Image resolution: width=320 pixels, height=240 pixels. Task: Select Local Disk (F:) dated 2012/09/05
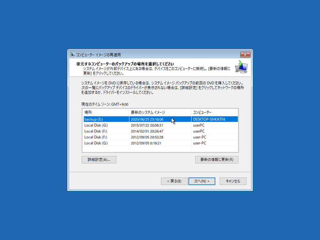(161, 137)
